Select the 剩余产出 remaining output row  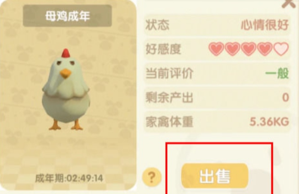[x=217, y=97]
